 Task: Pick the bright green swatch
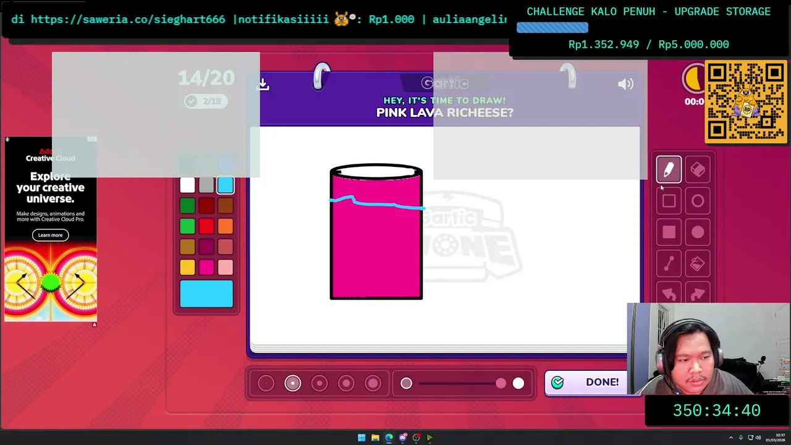(187, 226)
